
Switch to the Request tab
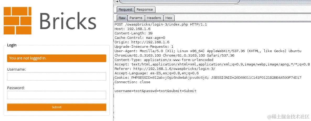pos(125,9)
